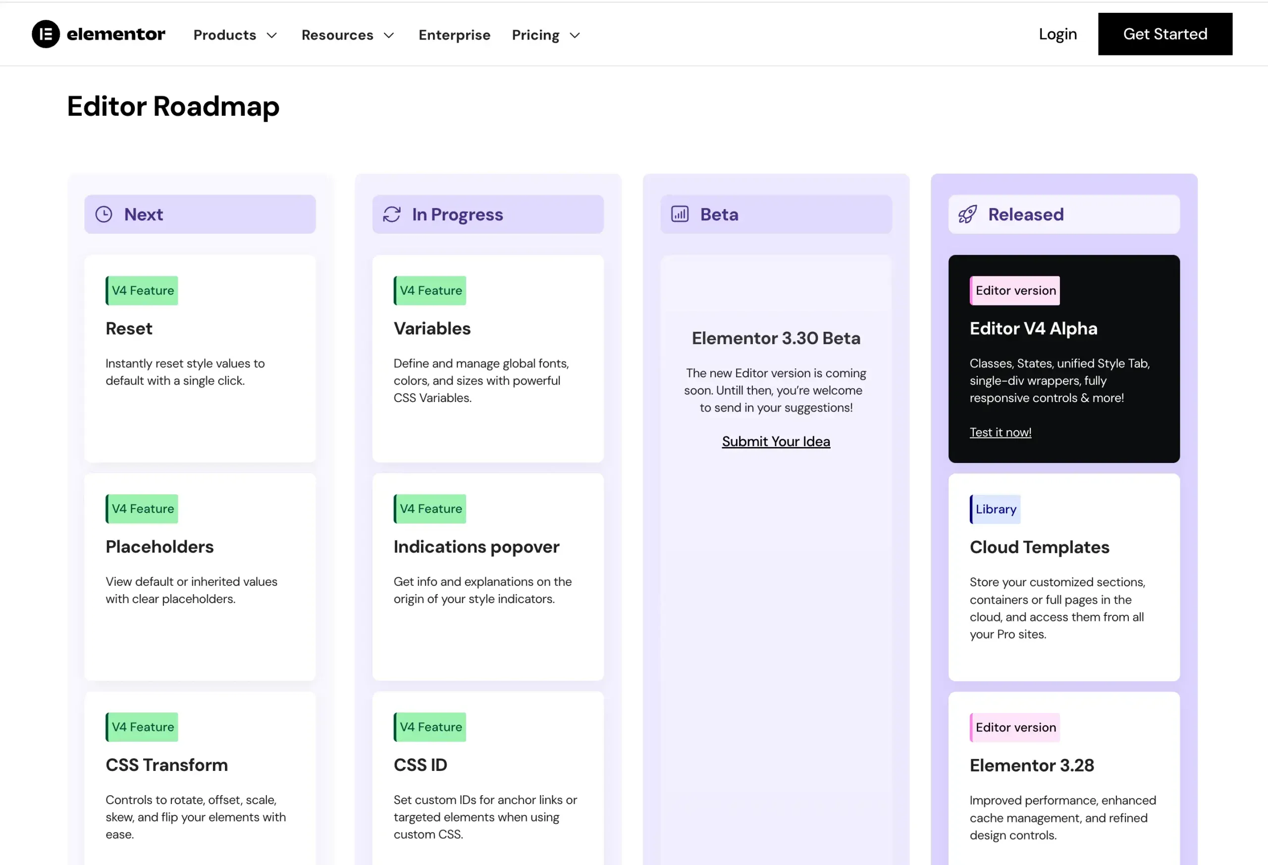Click the V4 Feature tag on Indications popover card
This screenshot has height=865, width=1268.
click(x=430, y=509)
